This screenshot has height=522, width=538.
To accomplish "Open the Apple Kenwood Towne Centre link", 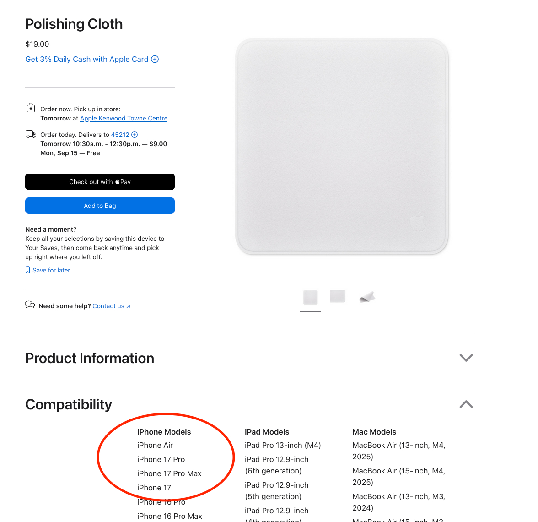I will (124, 118).
